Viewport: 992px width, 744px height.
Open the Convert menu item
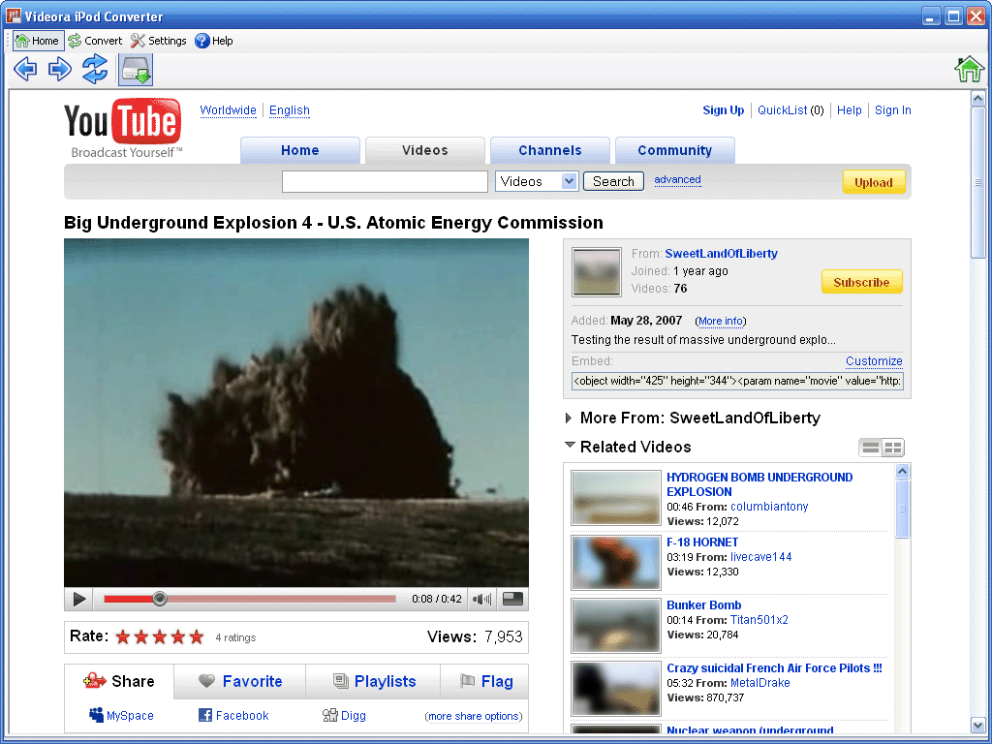(96, 41)
